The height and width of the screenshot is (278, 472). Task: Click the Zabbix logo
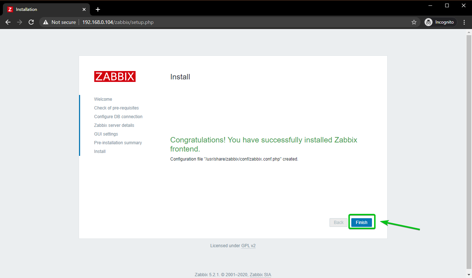coord(115,76)
